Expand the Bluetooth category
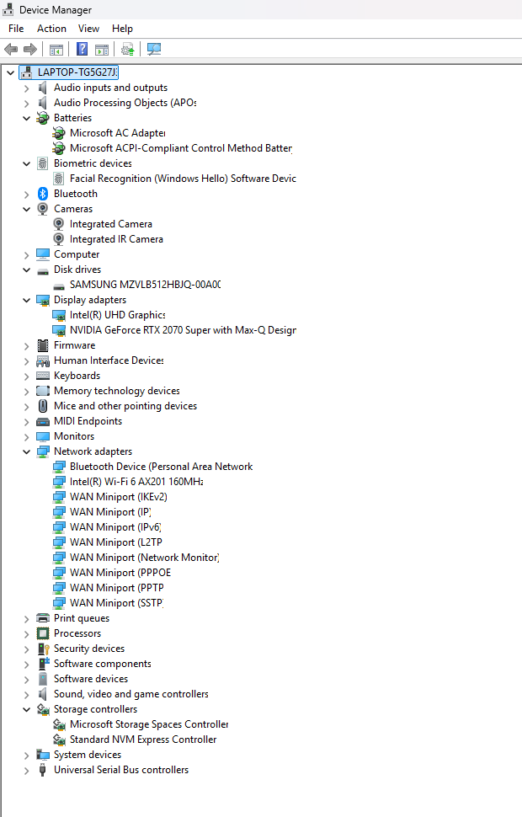The image size is (522, 817). 27,195
